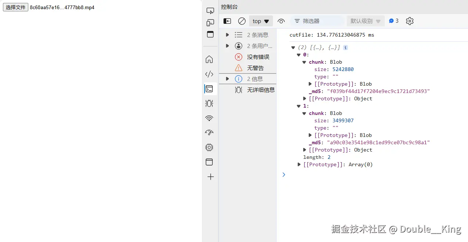
Task: Toggle the dock side panel icon
Action: [210, 34]
